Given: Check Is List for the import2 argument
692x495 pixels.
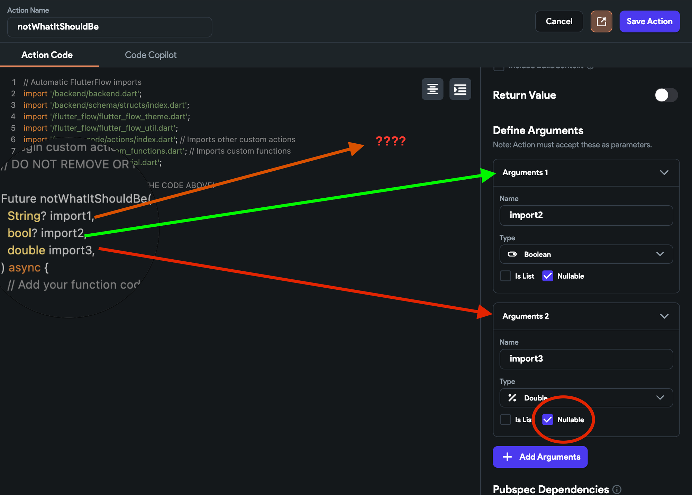Looking at the screenshot, I should coord(506,276).
